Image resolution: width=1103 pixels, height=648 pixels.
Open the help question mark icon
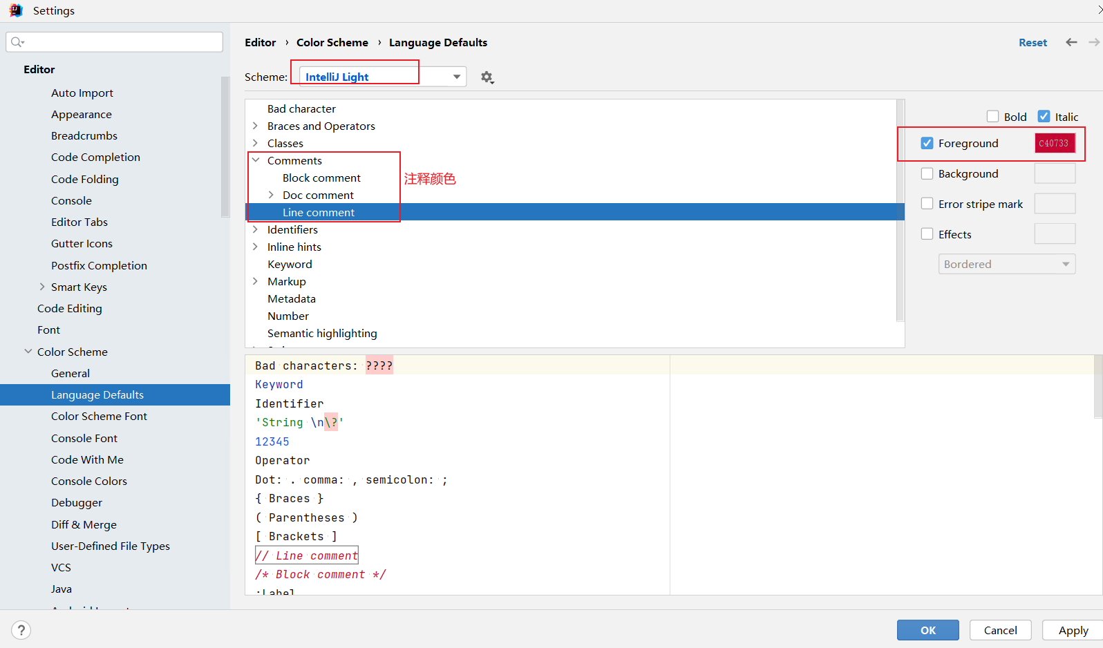pos(21,630)
